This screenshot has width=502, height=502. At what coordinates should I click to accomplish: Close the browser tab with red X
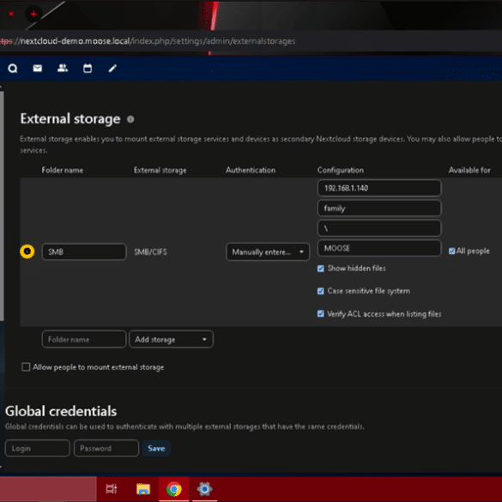pyautogui.click(x=11, y=14)
